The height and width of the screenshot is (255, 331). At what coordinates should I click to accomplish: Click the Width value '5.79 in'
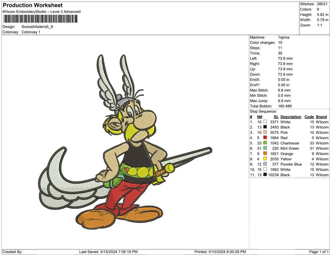(x=323, y=20)
